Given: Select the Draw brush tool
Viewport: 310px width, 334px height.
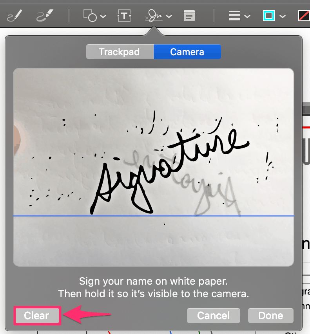Looking at the screenshot, I should 45,16.
